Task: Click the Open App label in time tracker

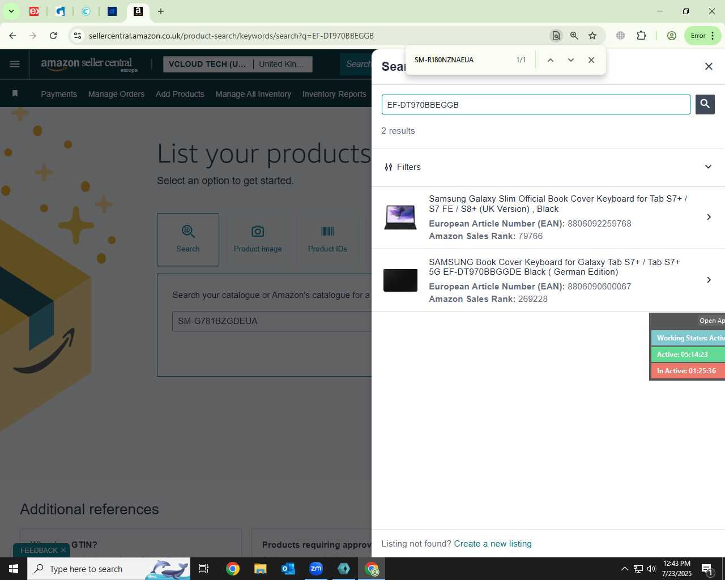Action: 711,321
